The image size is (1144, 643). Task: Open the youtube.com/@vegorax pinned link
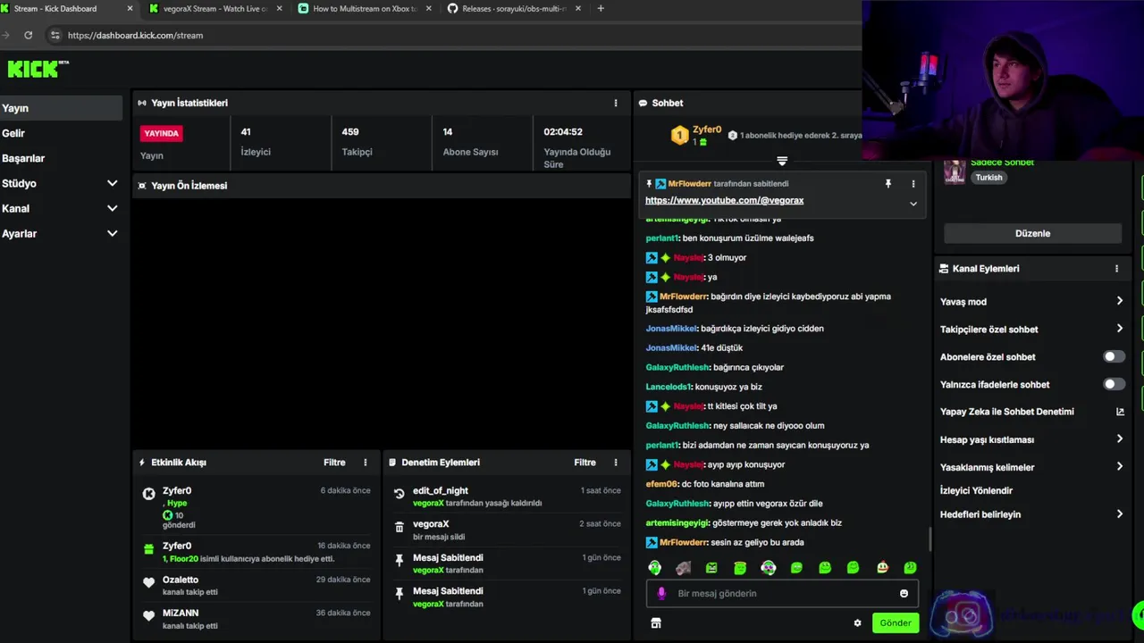(x=724, y=201)
